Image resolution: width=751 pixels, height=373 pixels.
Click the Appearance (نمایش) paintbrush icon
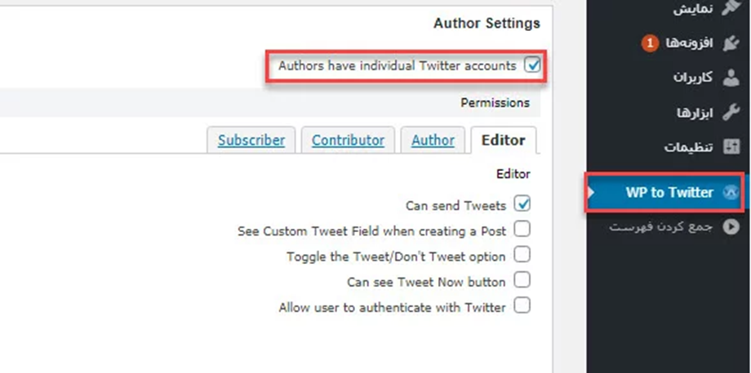tap(731, 7)
